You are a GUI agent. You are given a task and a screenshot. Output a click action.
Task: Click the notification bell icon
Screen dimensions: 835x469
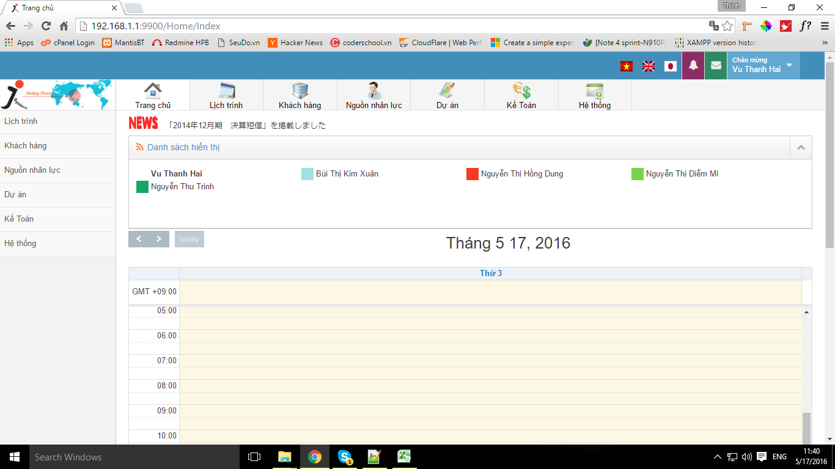tap(693, 66)
